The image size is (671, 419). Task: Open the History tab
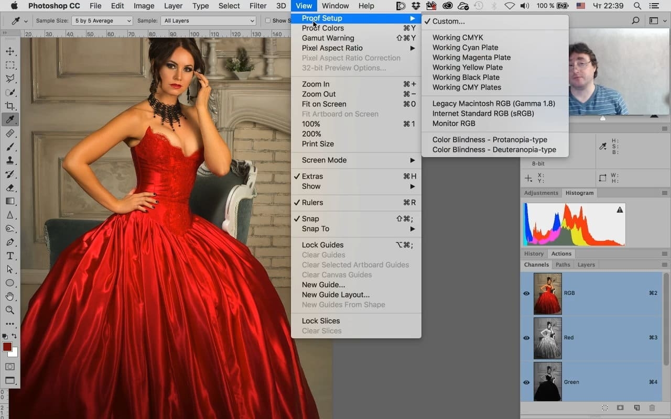534,254
